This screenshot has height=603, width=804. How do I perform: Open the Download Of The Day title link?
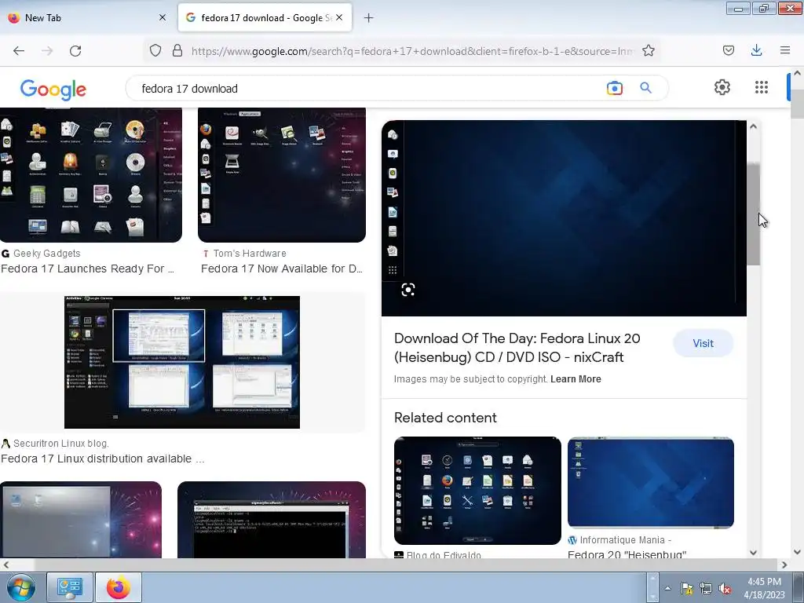pyautogui.click(x=517, y=348)
